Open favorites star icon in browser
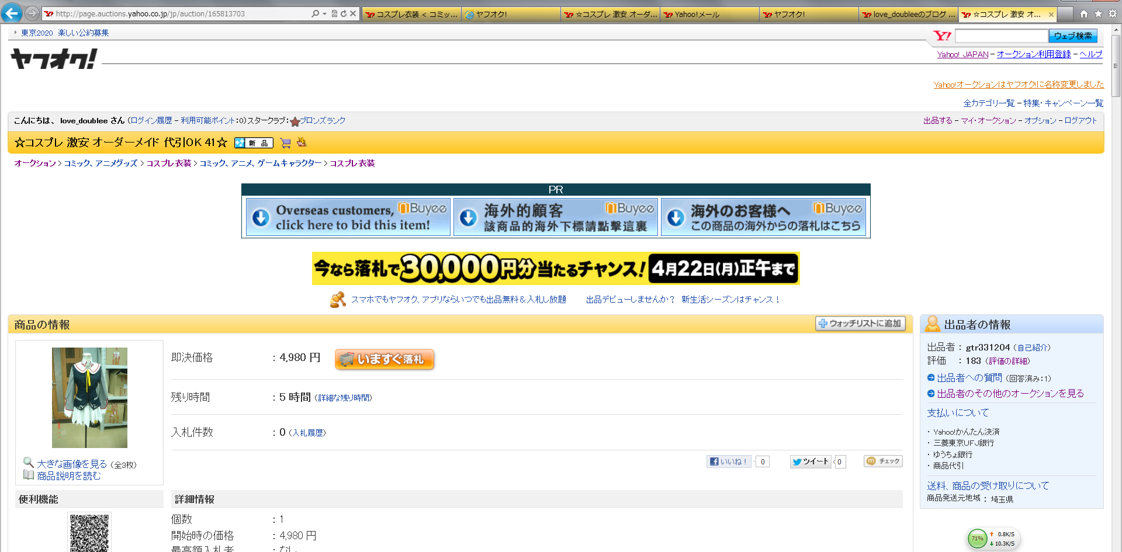The image size is (1122, 552). [1098, 13]
